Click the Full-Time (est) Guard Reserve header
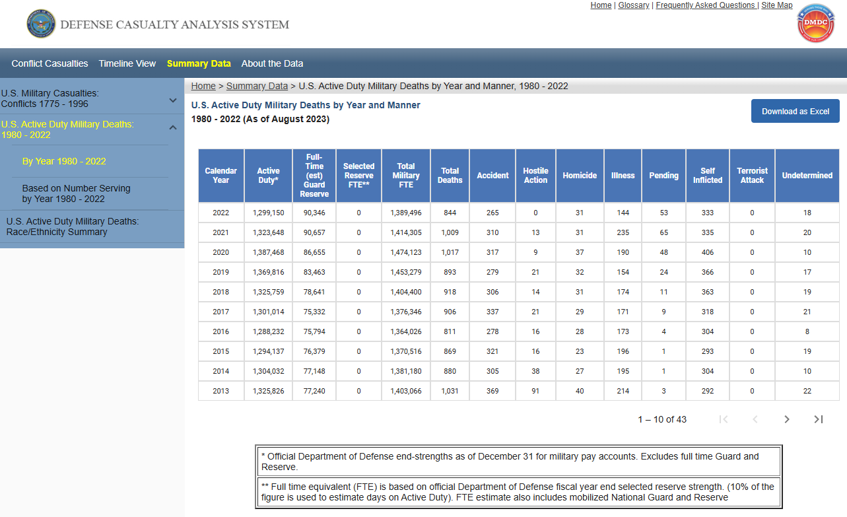 (x=314, y=176)
